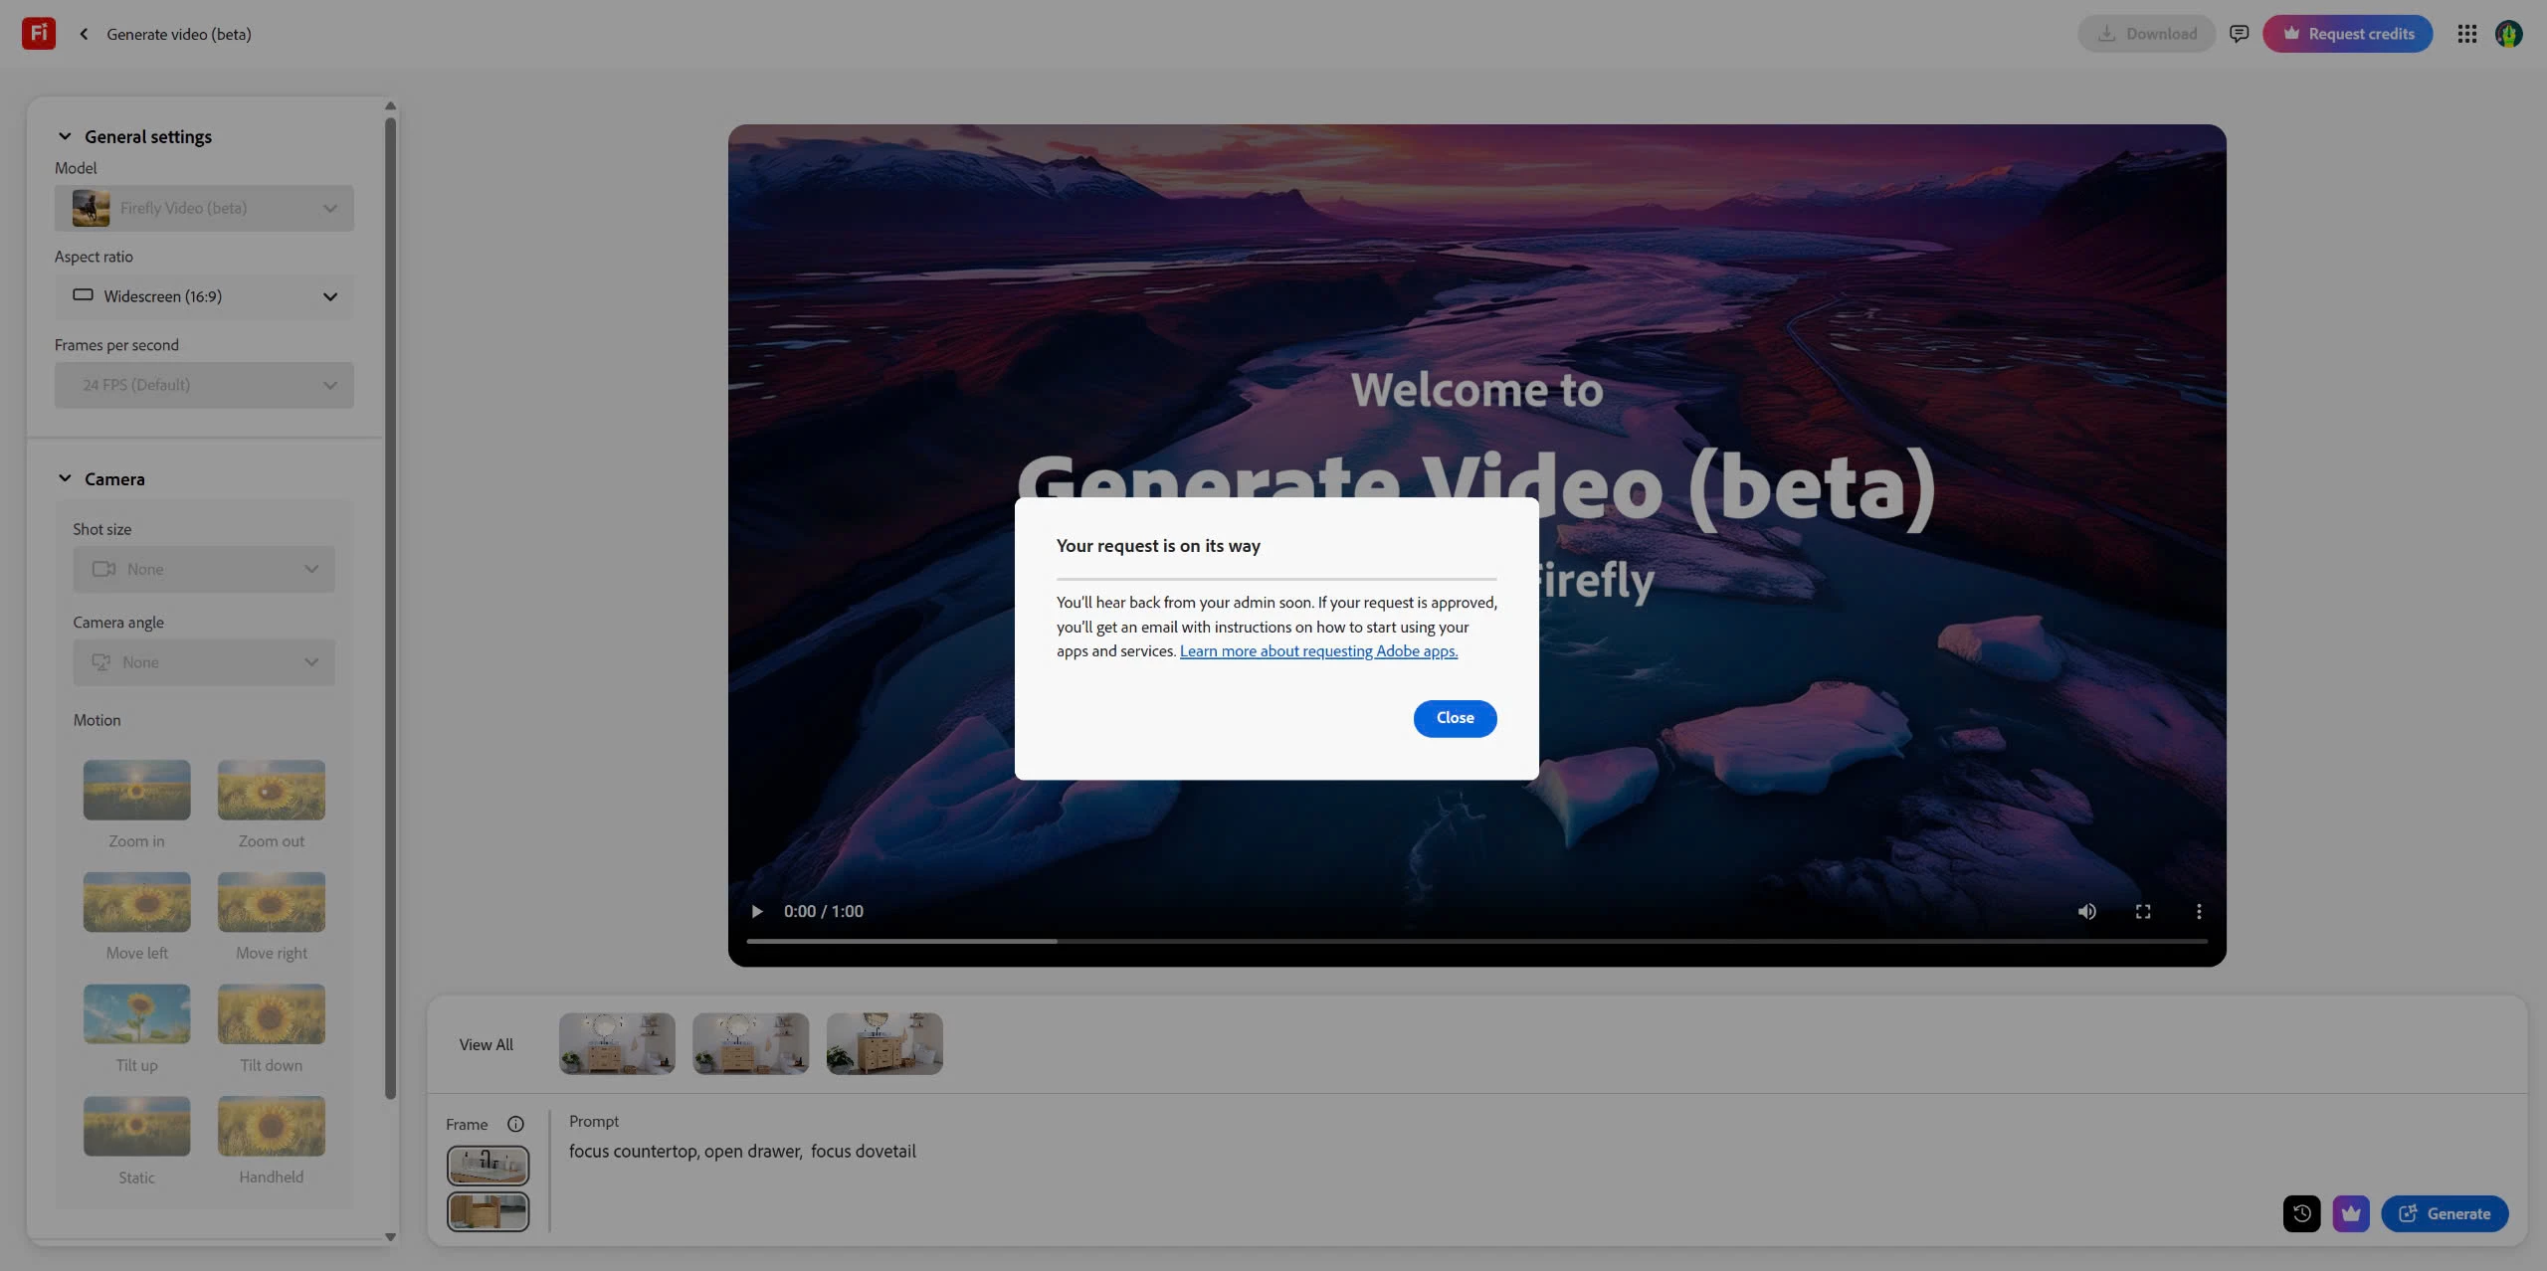Image resolution: width=2547 pixels, height=1271 pixels.
Task: Mute the welcome video audio
Action: pos(2086,911)
